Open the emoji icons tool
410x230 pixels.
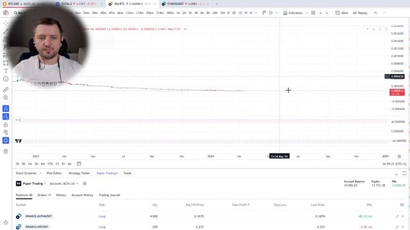click(x=6, y=79)
